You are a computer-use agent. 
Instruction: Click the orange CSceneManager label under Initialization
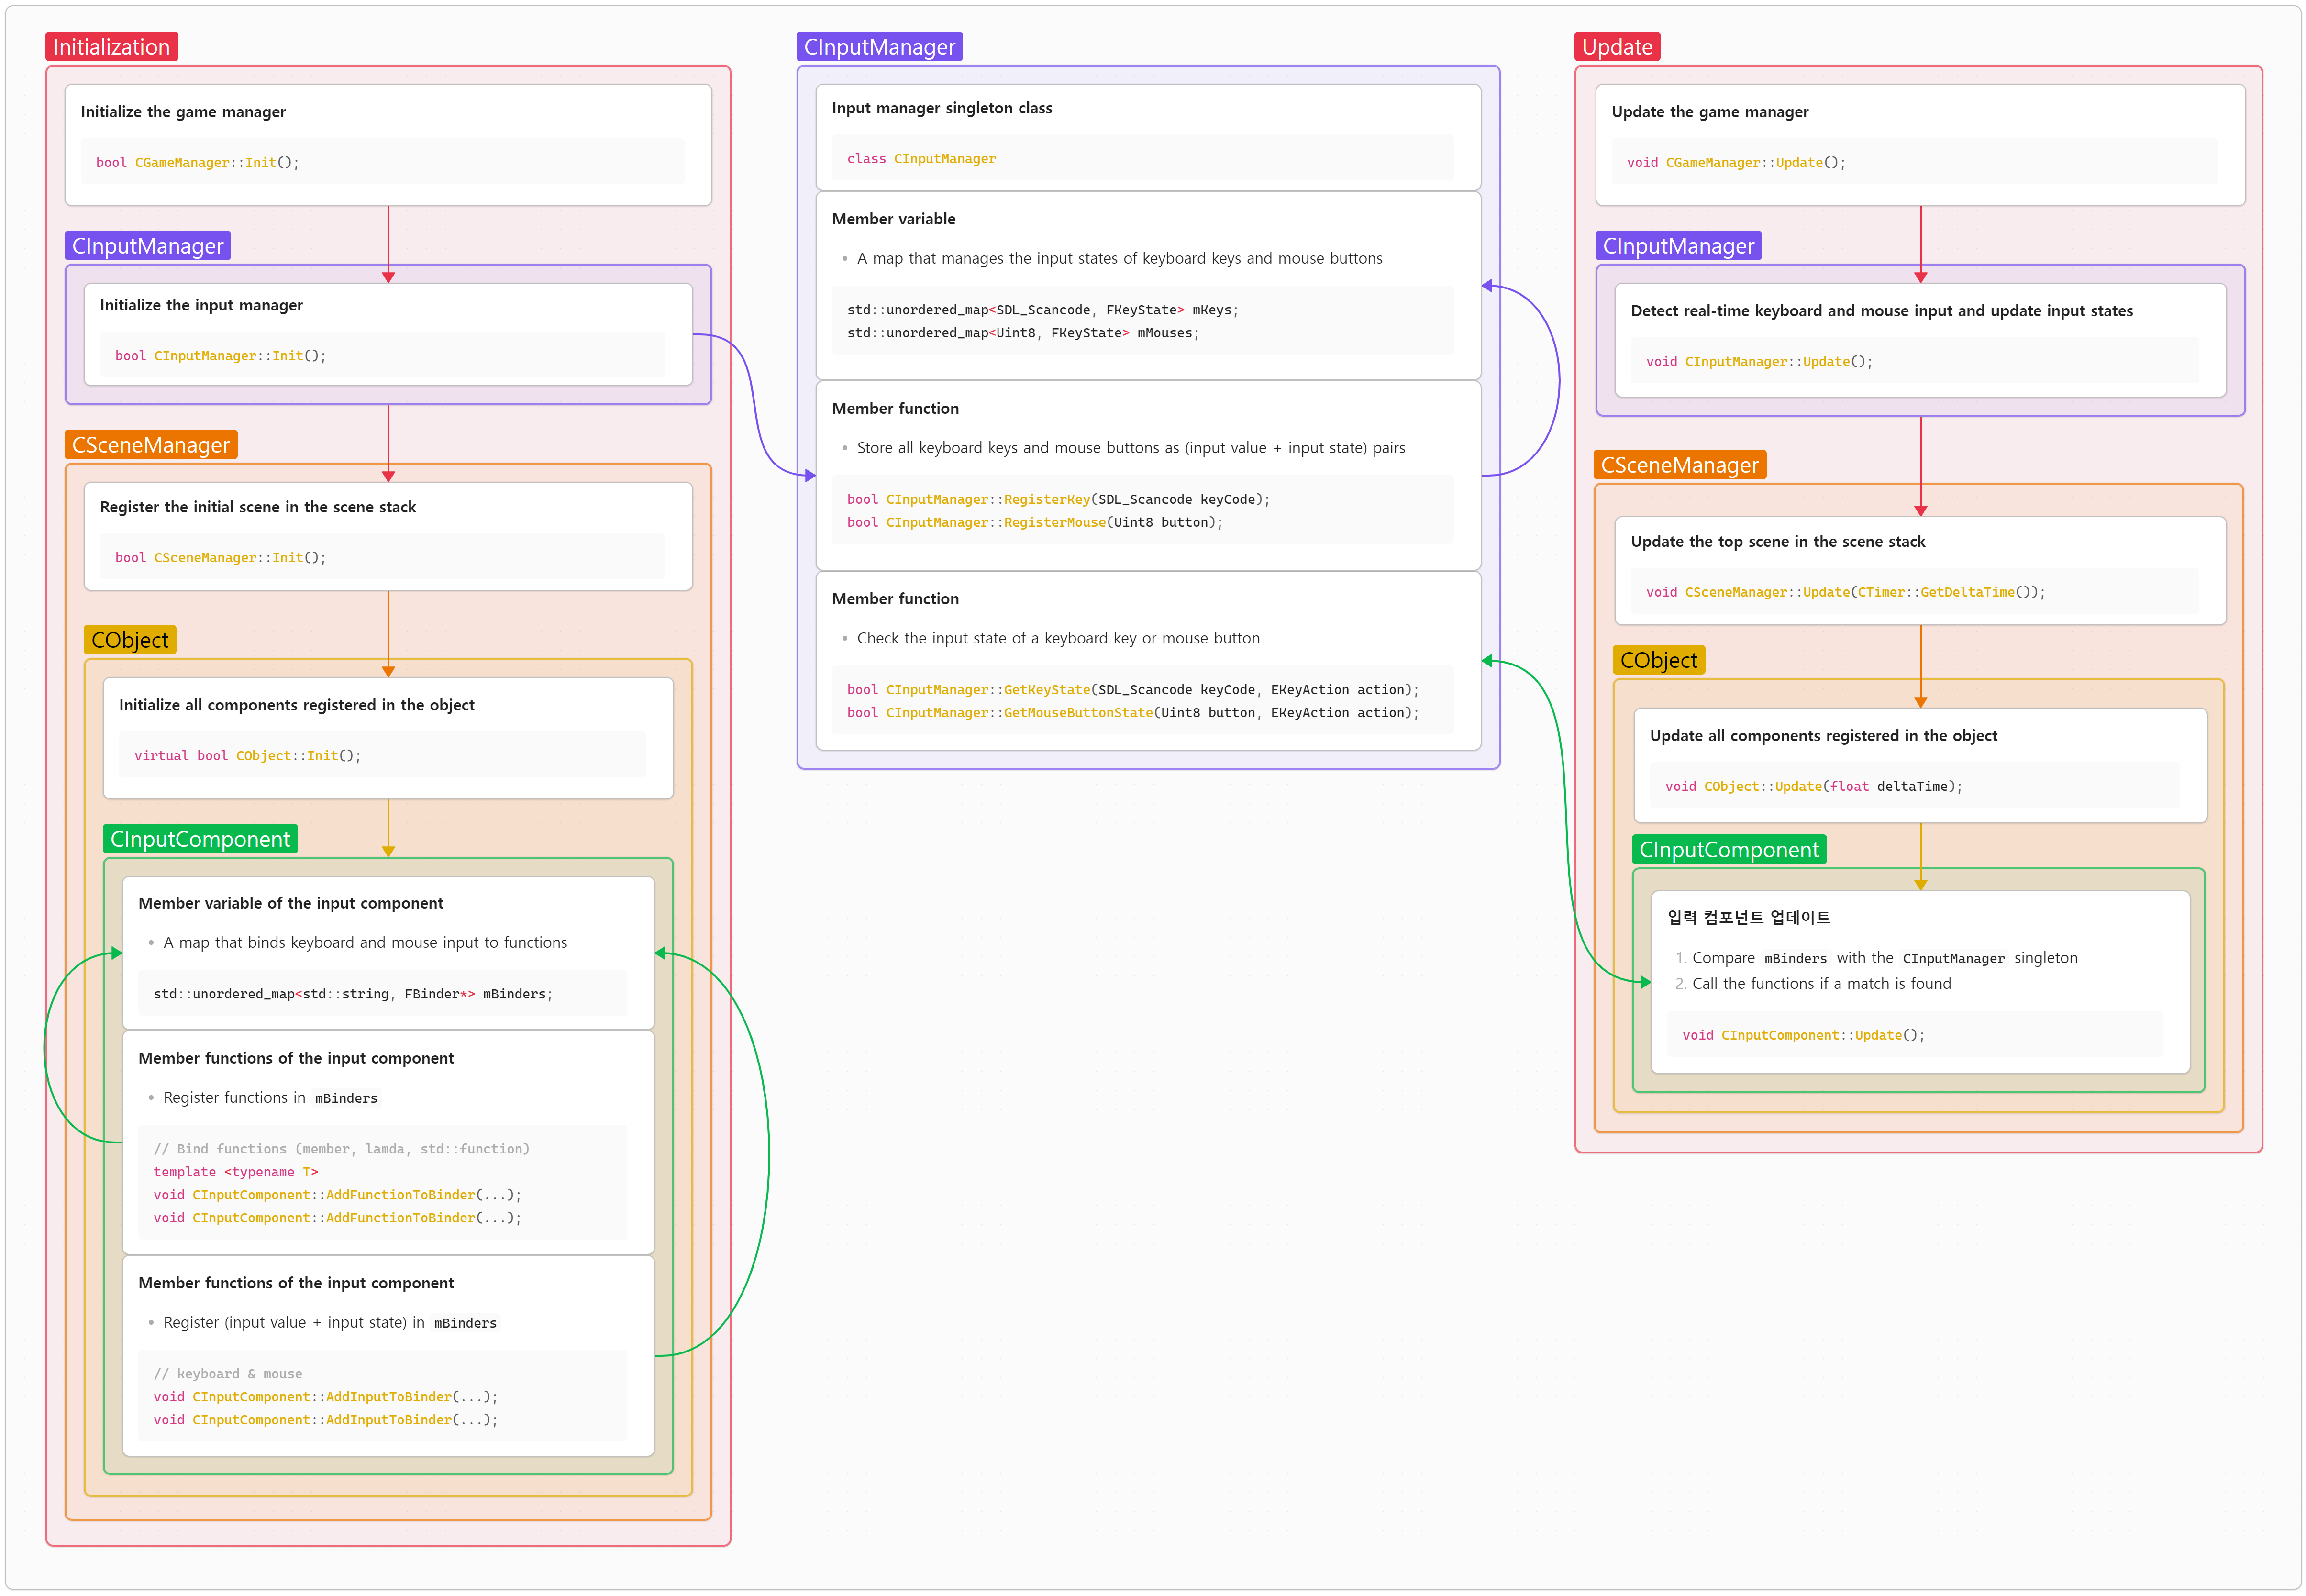151,445
